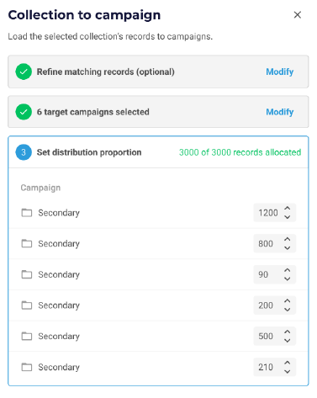317x398 pixels.
Task: Select the Secondary campaign name in 800 row
Action: pos(59,244)
